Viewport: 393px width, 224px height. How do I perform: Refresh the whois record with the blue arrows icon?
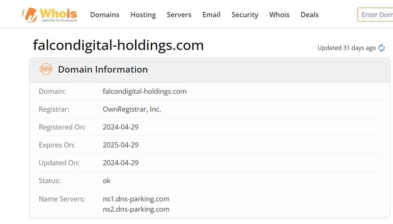pos(381,48)
